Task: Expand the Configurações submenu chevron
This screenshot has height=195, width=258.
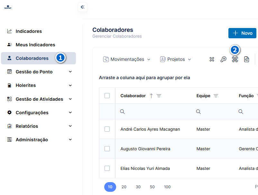Action: tap(70, 112)
